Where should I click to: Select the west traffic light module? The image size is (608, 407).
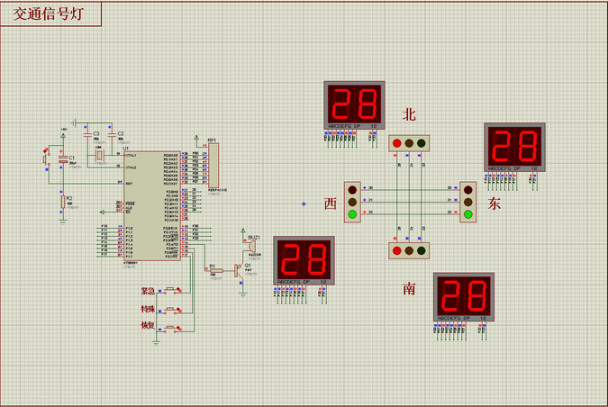pyautogui.click(x=352, y=202)
